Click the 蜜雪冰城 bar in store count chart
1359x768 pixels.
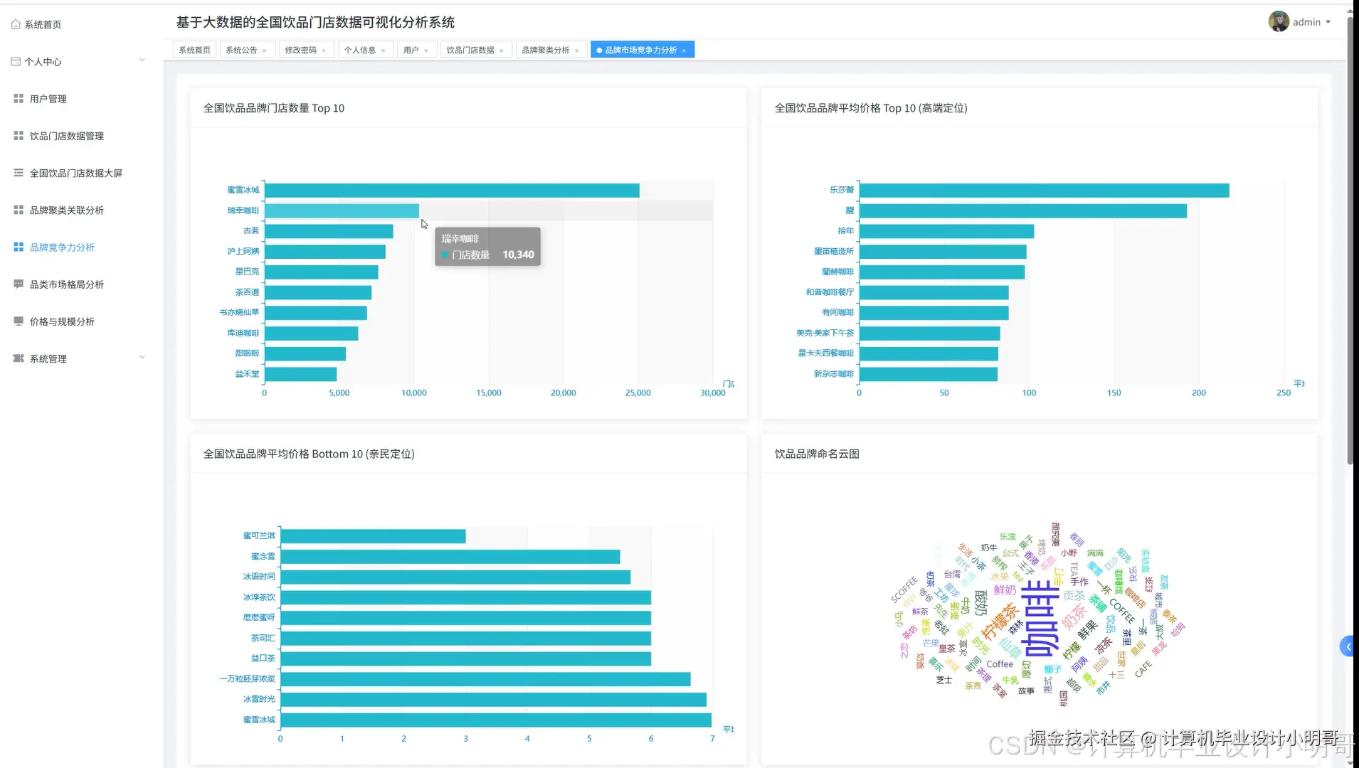point(452,191)
